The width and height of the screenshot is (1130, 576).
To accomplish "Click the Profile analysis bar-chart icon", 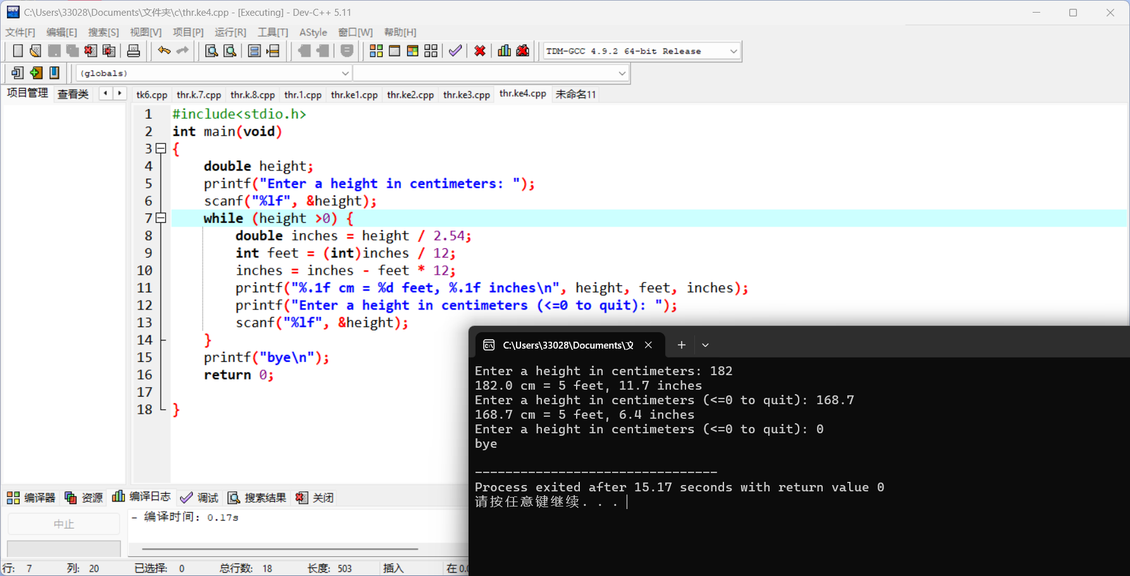I will (505, 51).
